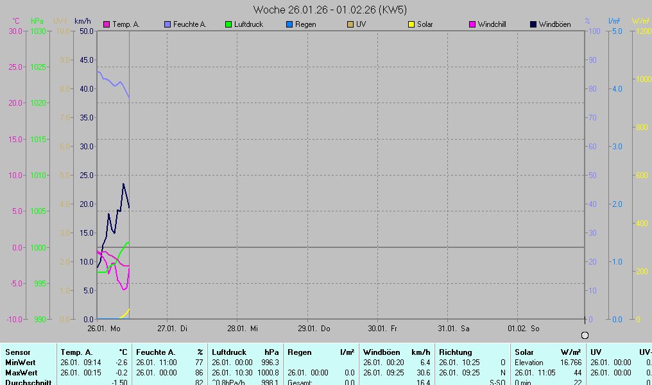The height and width of the screenshot is (385, 652).
Task: Select the Luftdruck hPa table header
Action: point(245,352)
